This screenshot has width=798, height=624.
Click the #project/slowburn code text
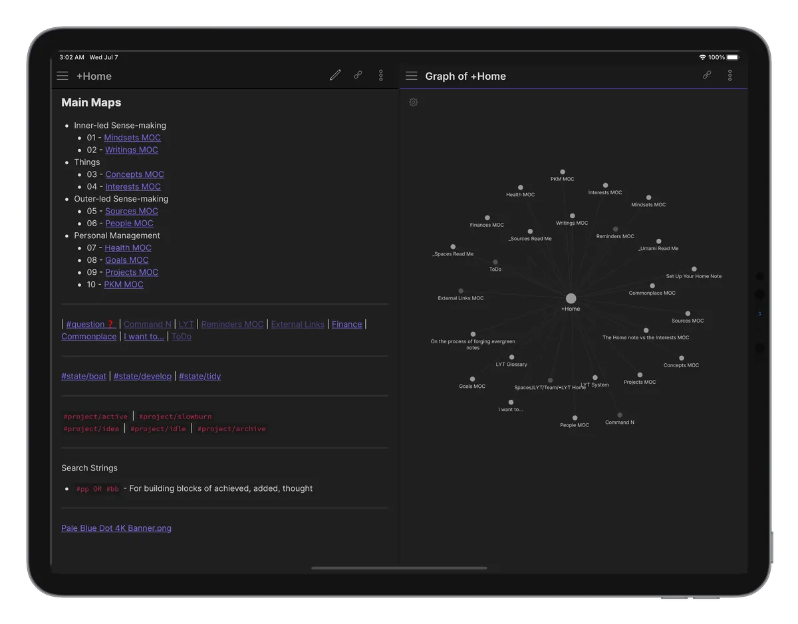click(x=175, y=416)
